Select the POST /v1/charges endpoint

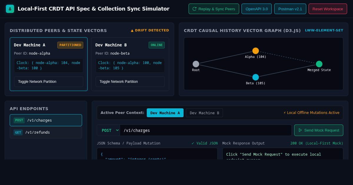[x=46, y=120]
